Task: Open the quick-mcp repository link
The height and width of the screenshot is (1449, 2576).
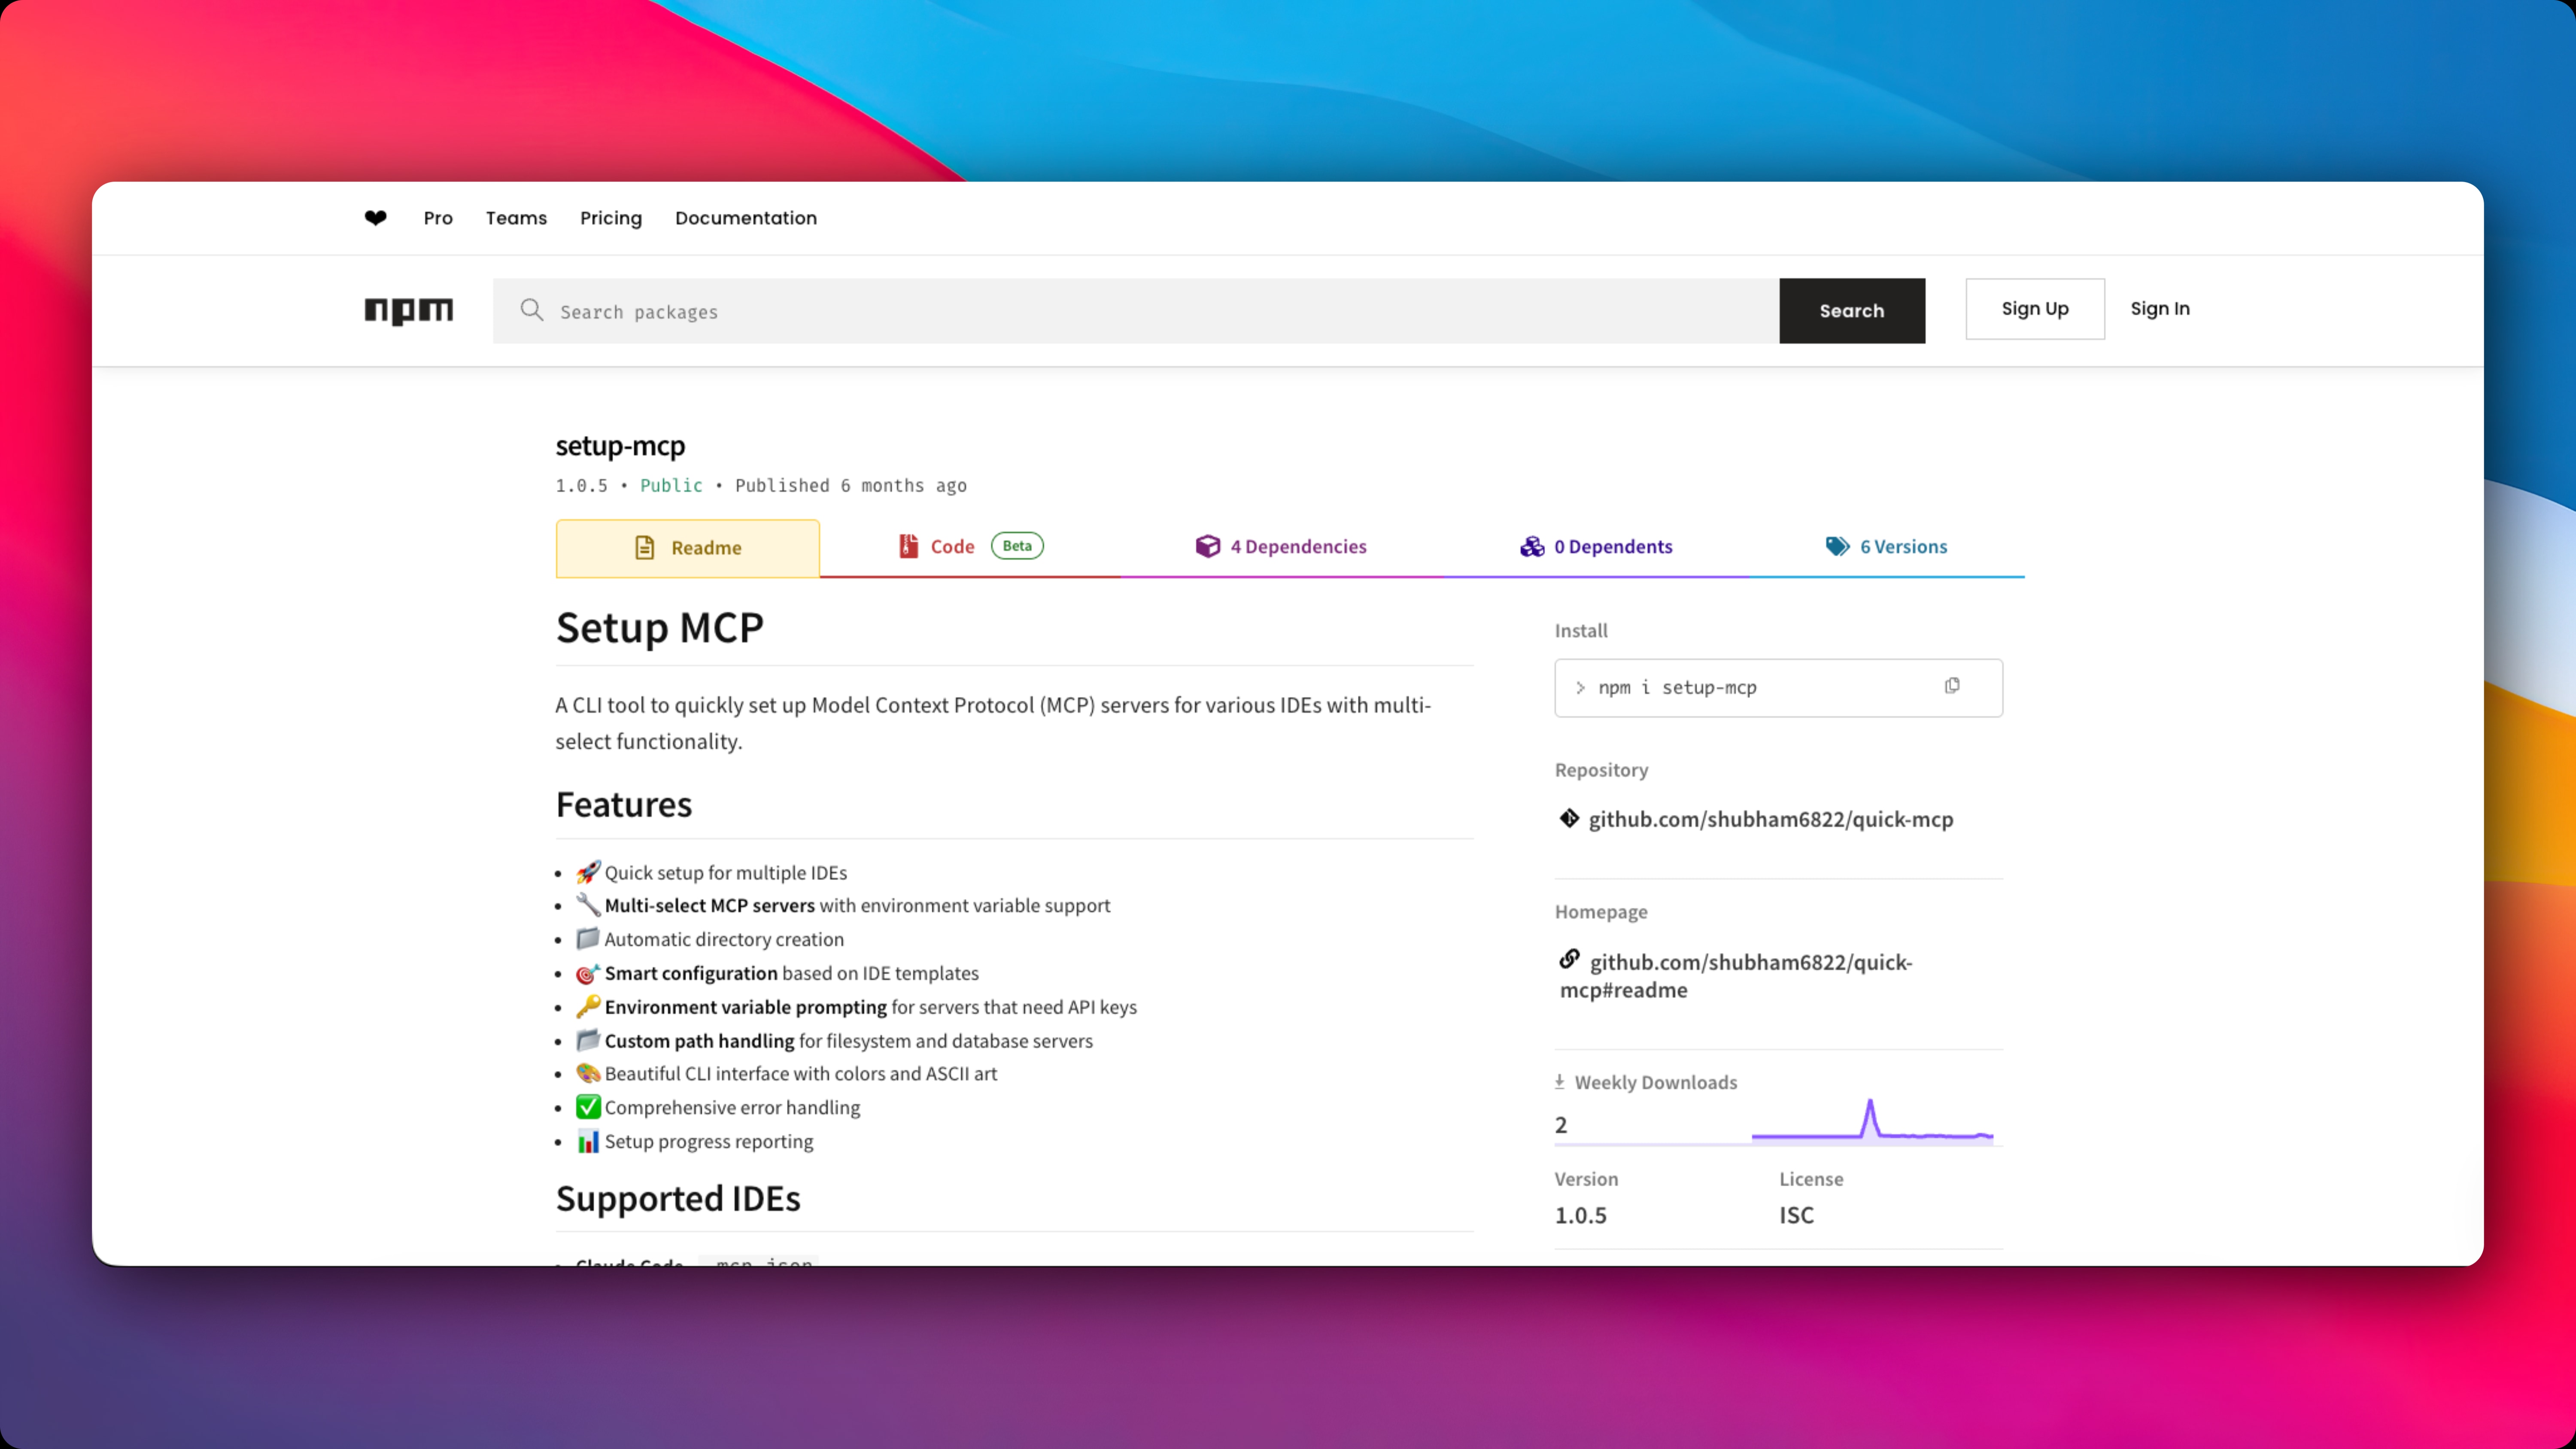Action: tap(1771, 819)
